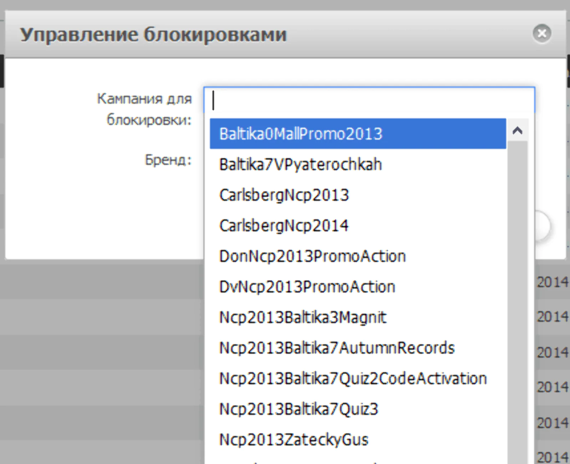
Task: Click the Кампания для блокировки input field
Action: coord(369,100)
